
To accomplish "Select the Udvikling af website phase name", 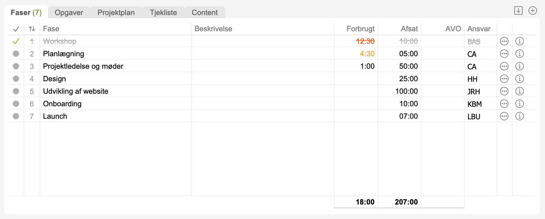I will [75, 91].
